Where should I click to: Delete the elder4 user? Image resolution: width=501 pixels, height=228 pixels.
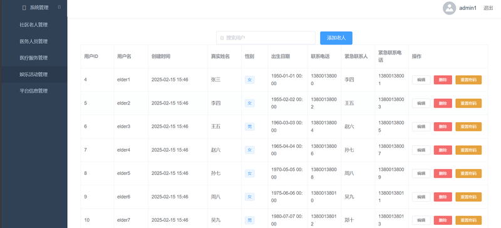tap(443, 150)
